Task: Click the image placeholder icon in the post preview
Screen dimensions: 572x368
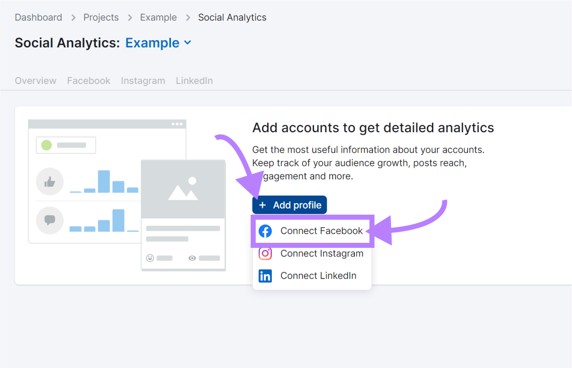Action: (x=183, y=189)
